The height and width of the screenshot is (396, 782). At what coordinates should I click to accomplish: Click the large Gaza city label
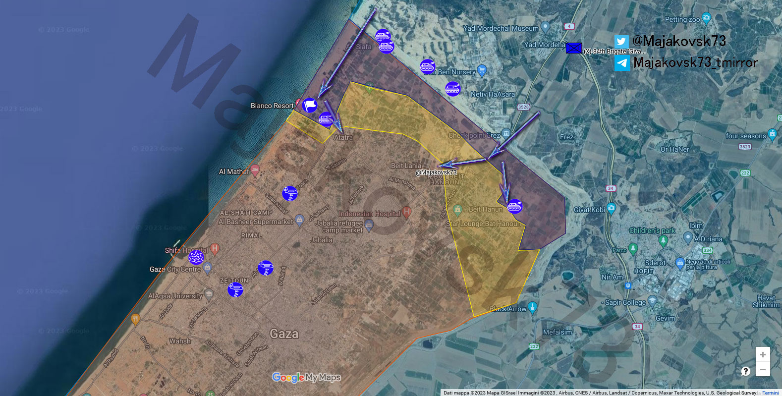click(x=284, y=334)
